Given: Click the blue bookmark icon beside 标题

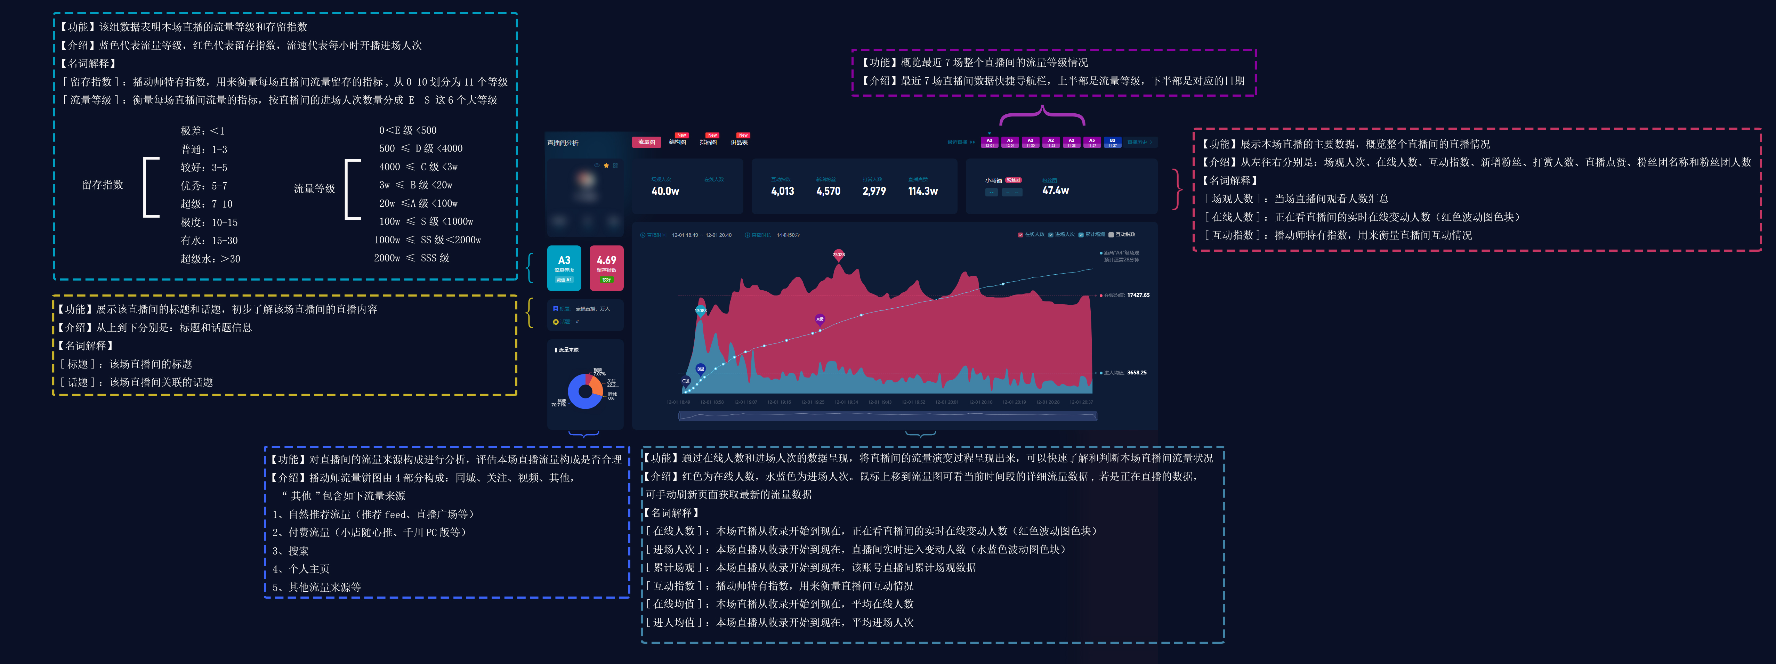Looking at the screenshot, I should tap(556, 309).
